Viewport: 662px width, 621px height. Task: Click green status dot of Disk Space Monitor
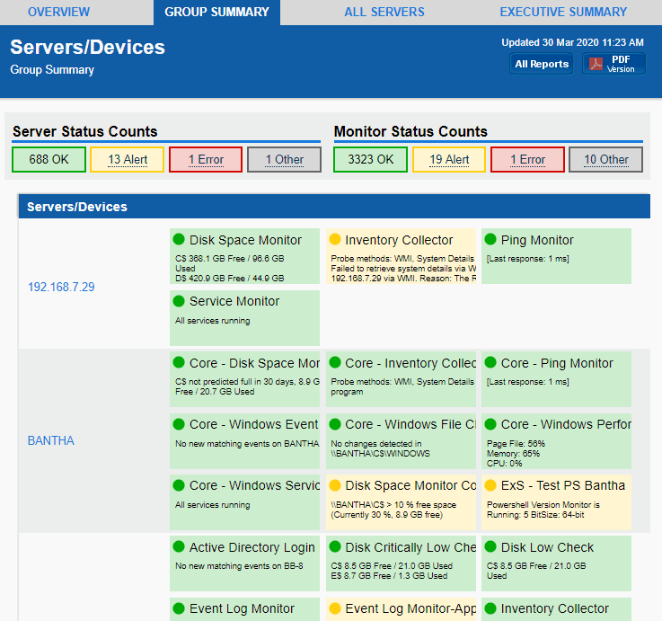click(179, 240)
